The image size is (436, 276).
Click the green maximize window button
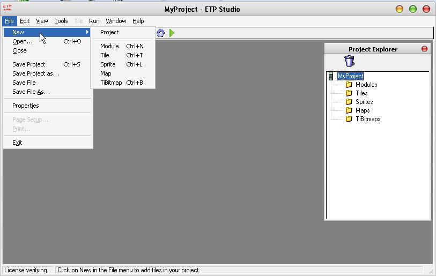click(413, 9)
